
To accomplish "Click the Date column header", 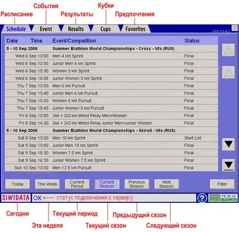I will pos(12,41).
